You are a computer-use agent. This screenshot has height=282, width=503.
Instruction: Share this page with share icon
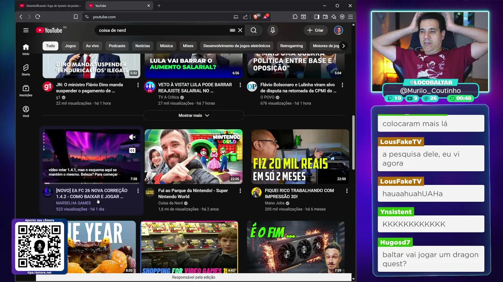tap(245, 17)
